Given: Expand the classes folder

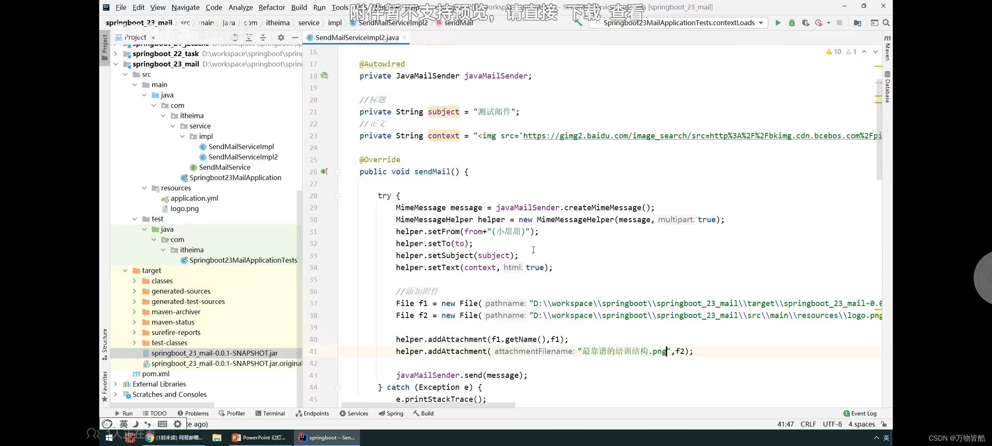Looking at the screenshot, I should [135, 281].
